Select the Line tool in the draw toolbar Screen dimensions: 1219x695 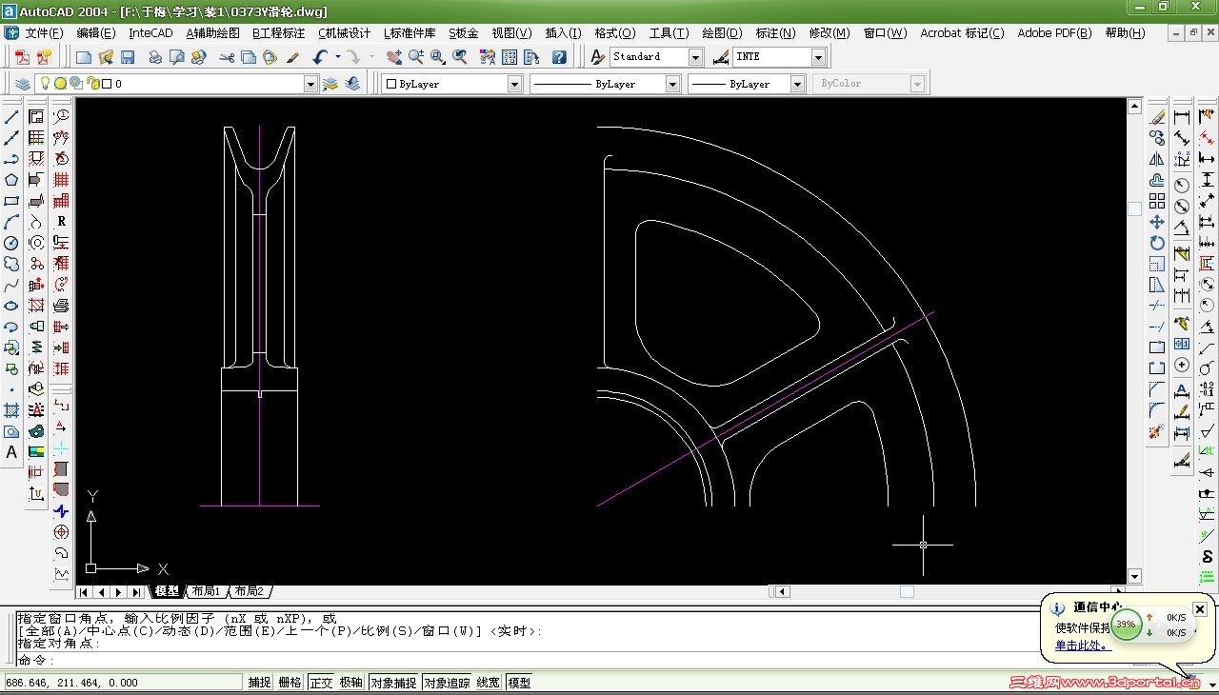tap(11, 117)
